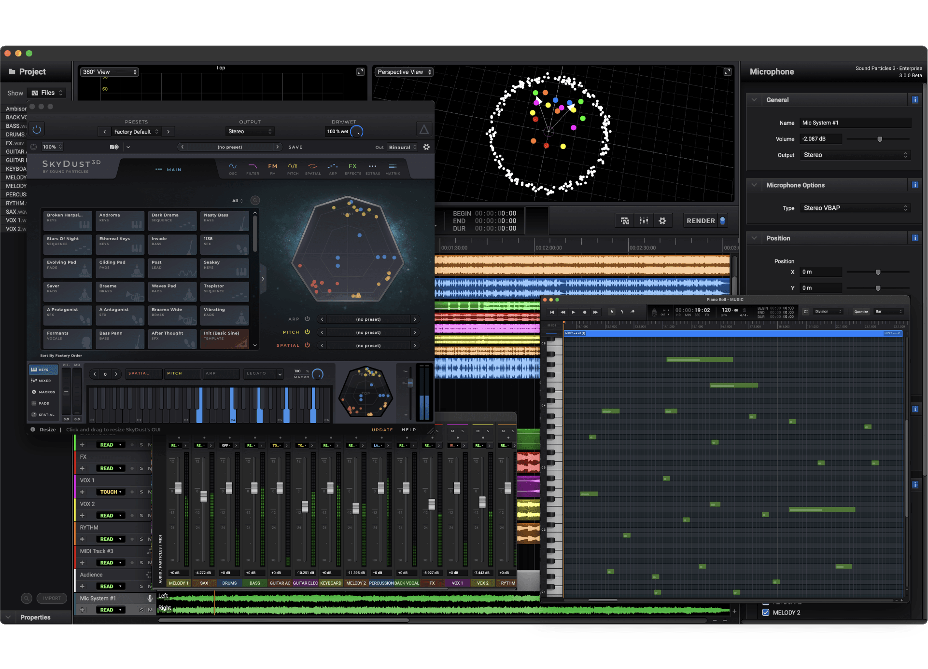Viewport: 928px width, 669px height.
Task: Collapse the Microphone Options section
Action: (754, 185)
